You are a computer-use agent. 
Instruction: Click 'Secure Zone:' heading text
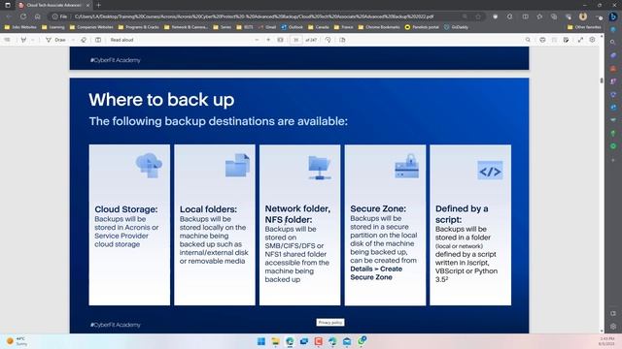click(378, 208)
